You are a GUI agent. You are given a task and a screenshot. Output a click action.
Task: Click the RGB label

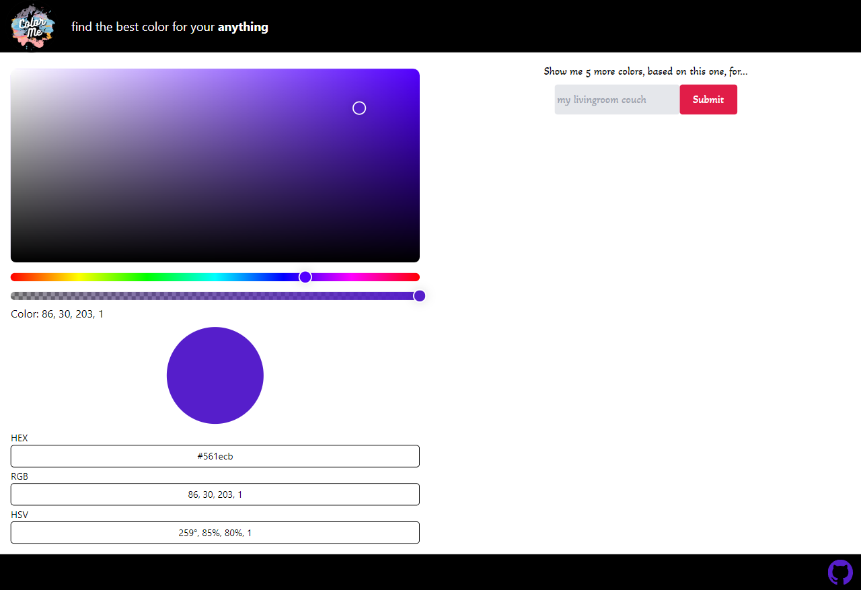pyautogui.click(x=20, y=476)
